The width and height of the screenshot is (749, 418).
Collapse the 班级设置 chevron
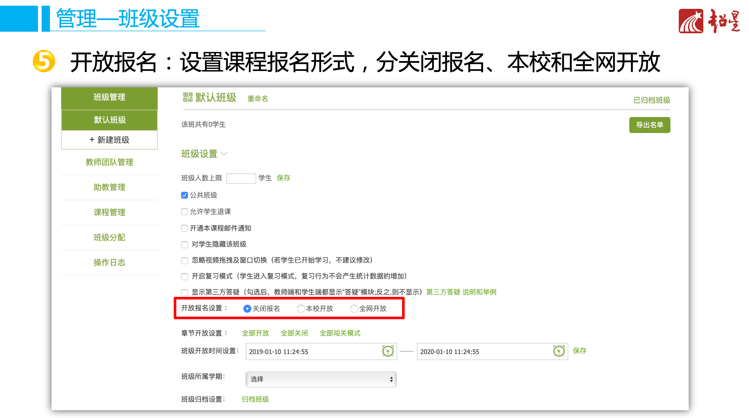coord(224,153)
